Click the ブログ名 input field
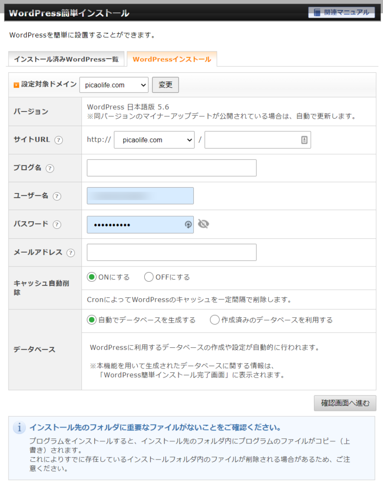 click(172, 168)
